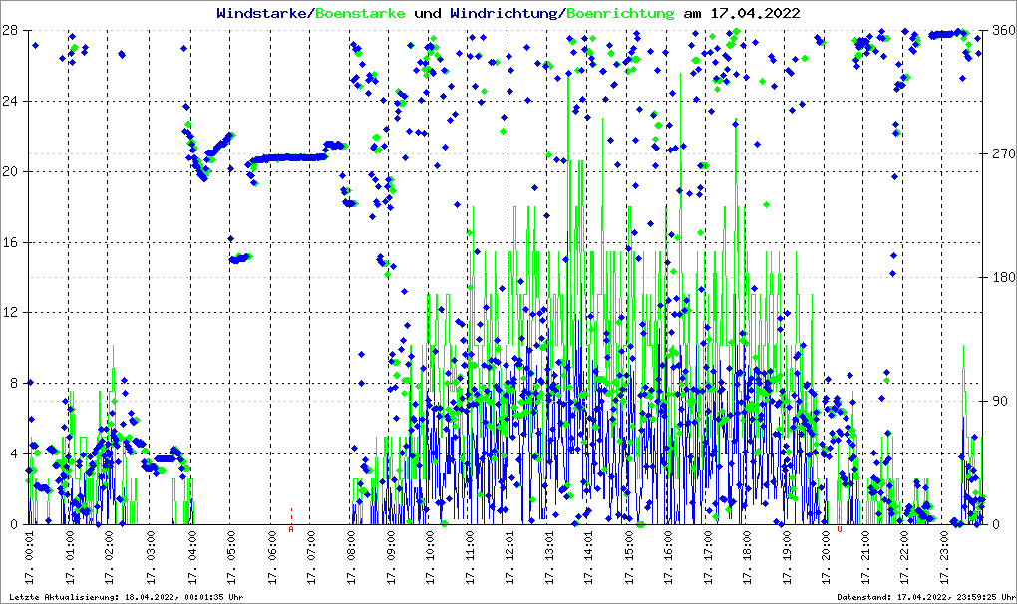
Task: Select left axis value 16
Action: pyautogui.click(x=9, y=242)
